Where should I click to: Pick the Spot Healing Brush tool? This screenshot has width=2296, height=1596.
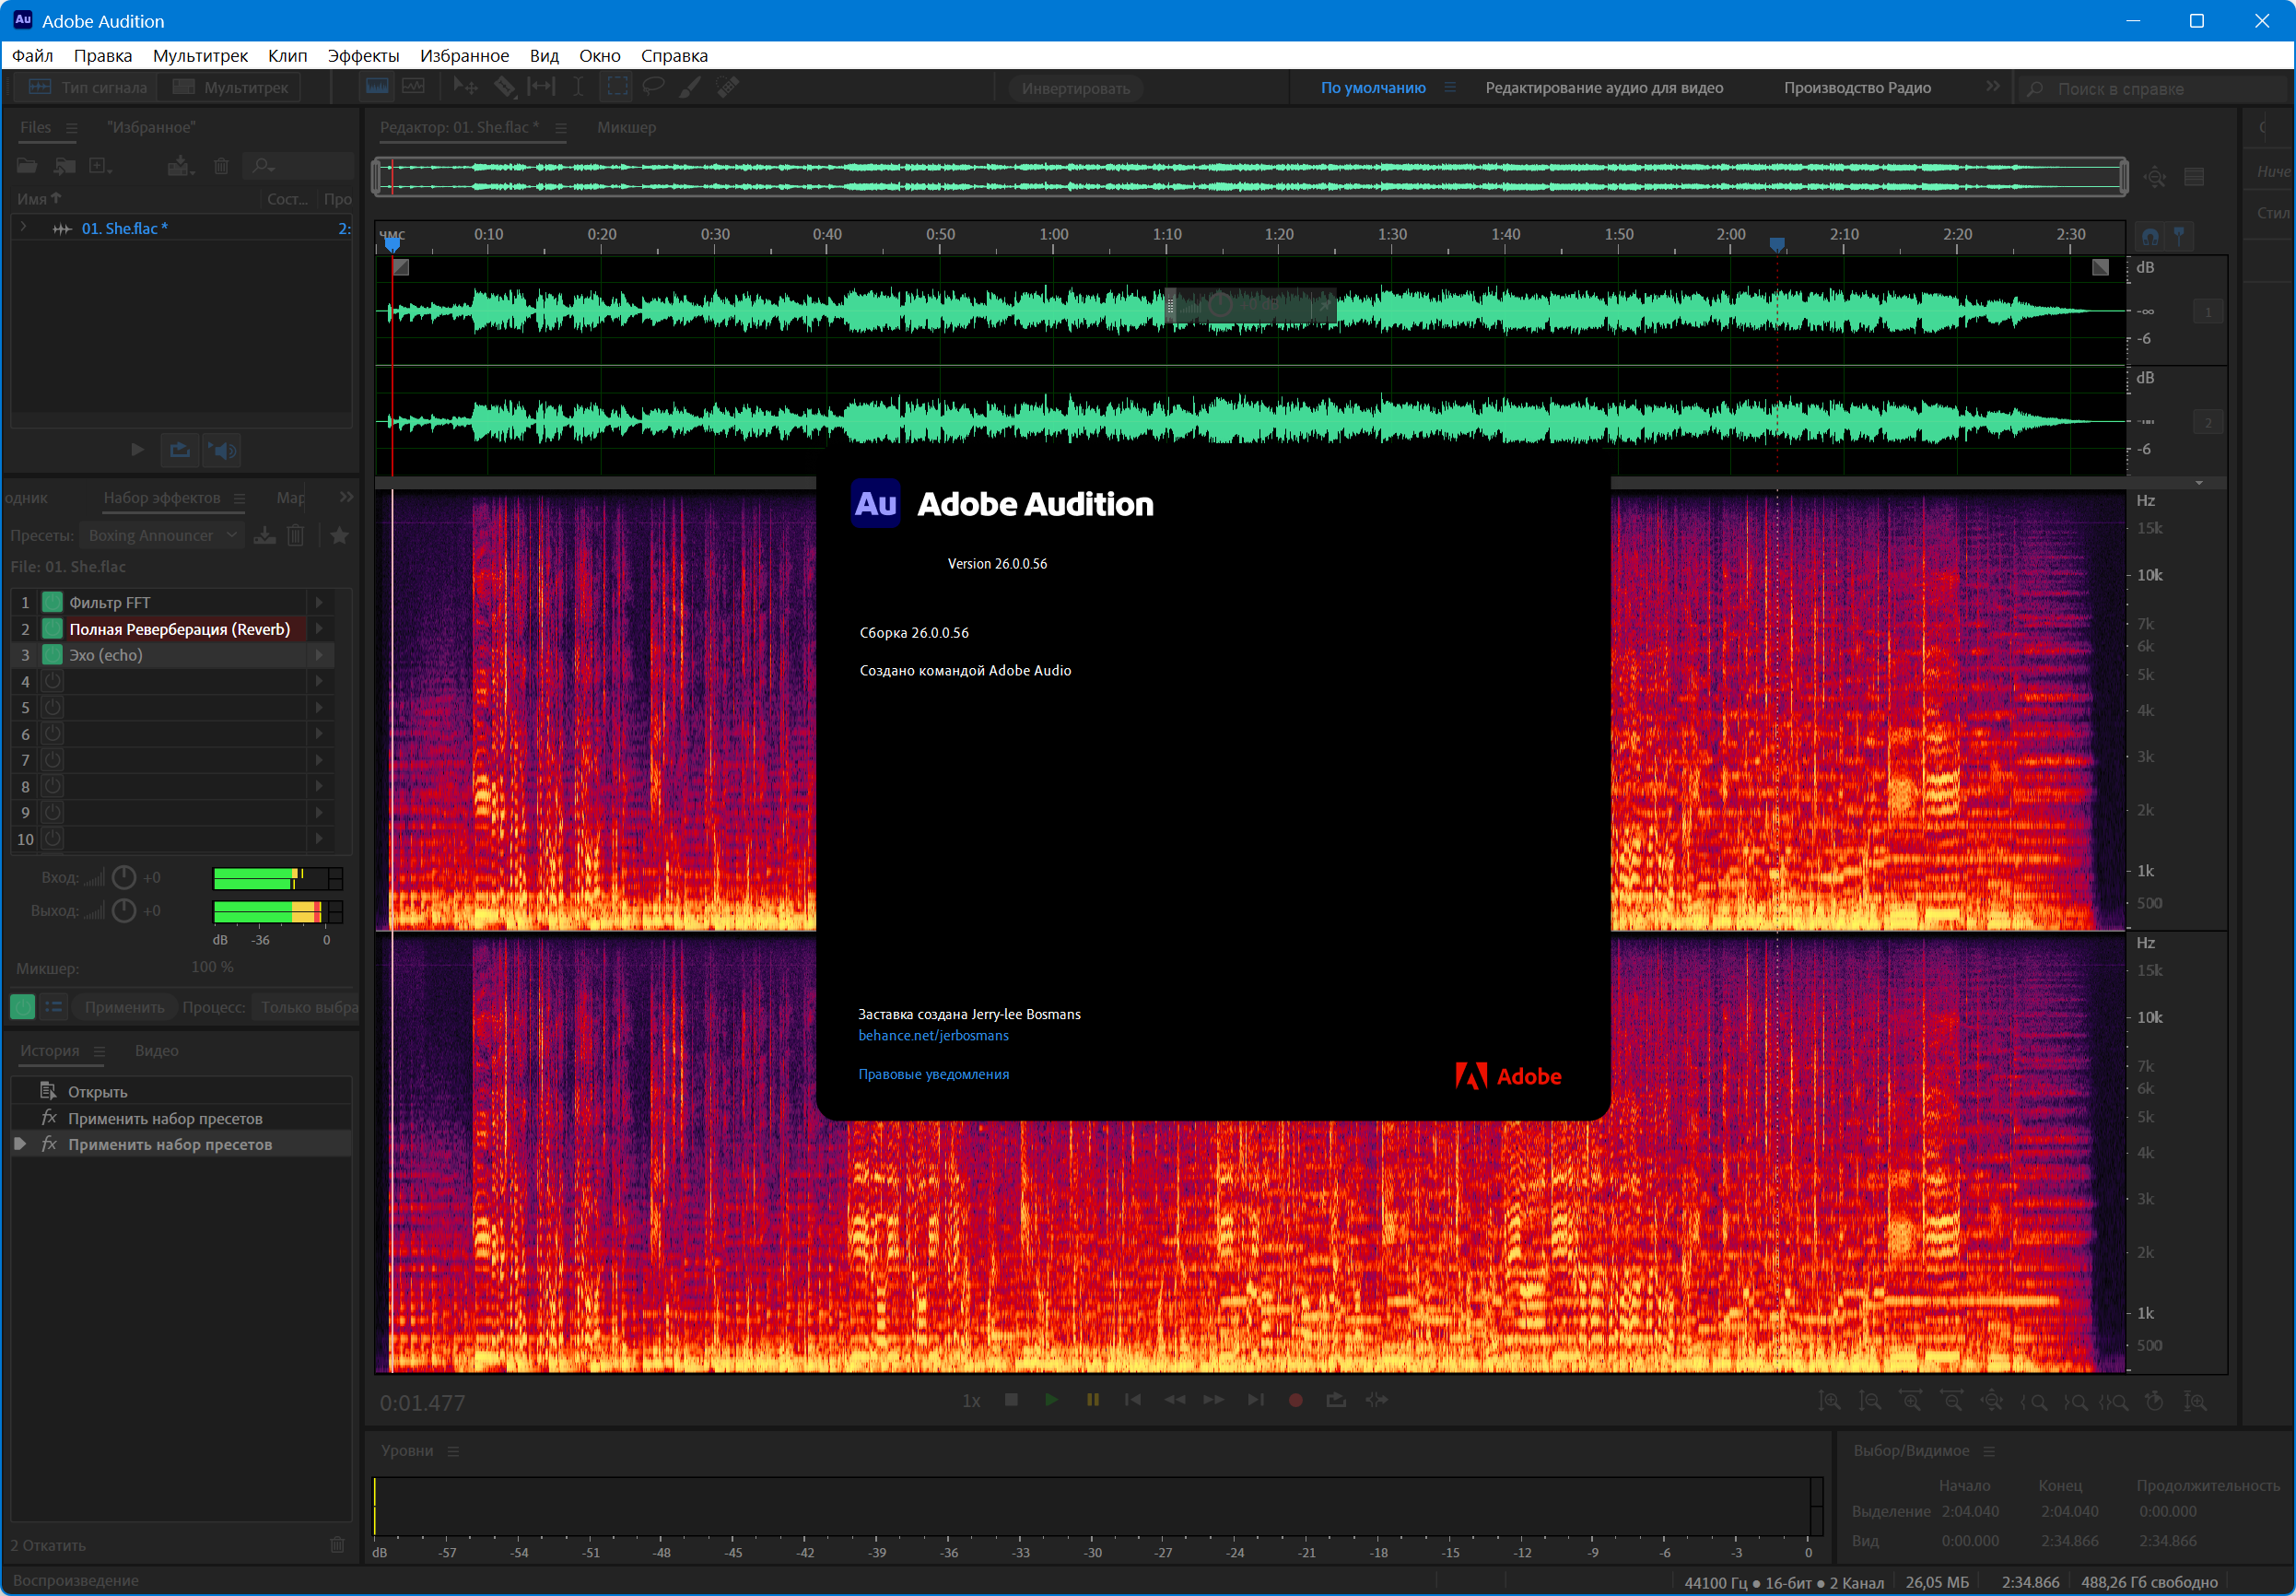click(728, 87)
